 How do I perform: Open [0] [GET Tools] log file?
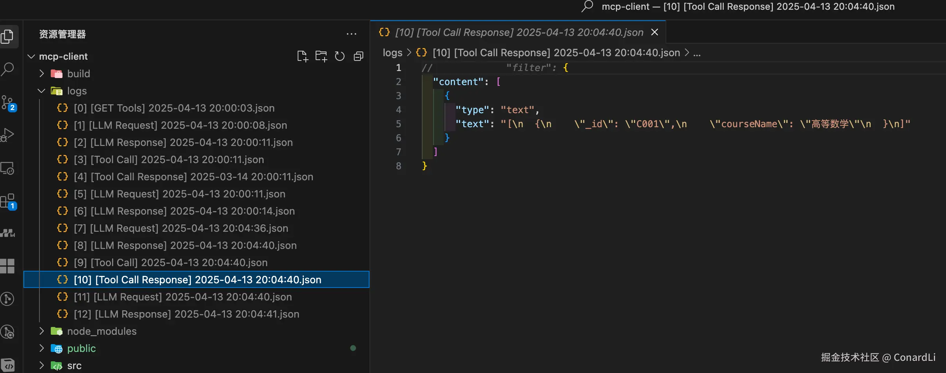tap(174, 108)
